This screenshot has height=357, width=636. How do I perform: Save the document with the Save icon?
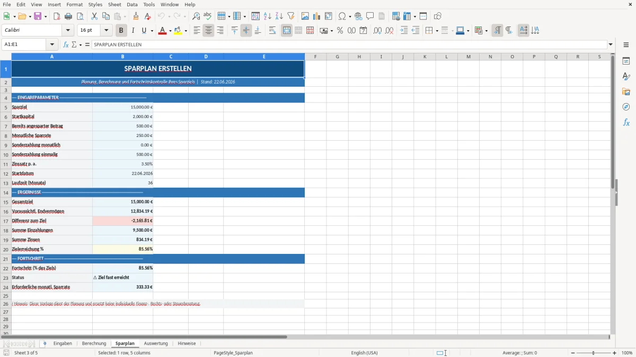point(37,16)
